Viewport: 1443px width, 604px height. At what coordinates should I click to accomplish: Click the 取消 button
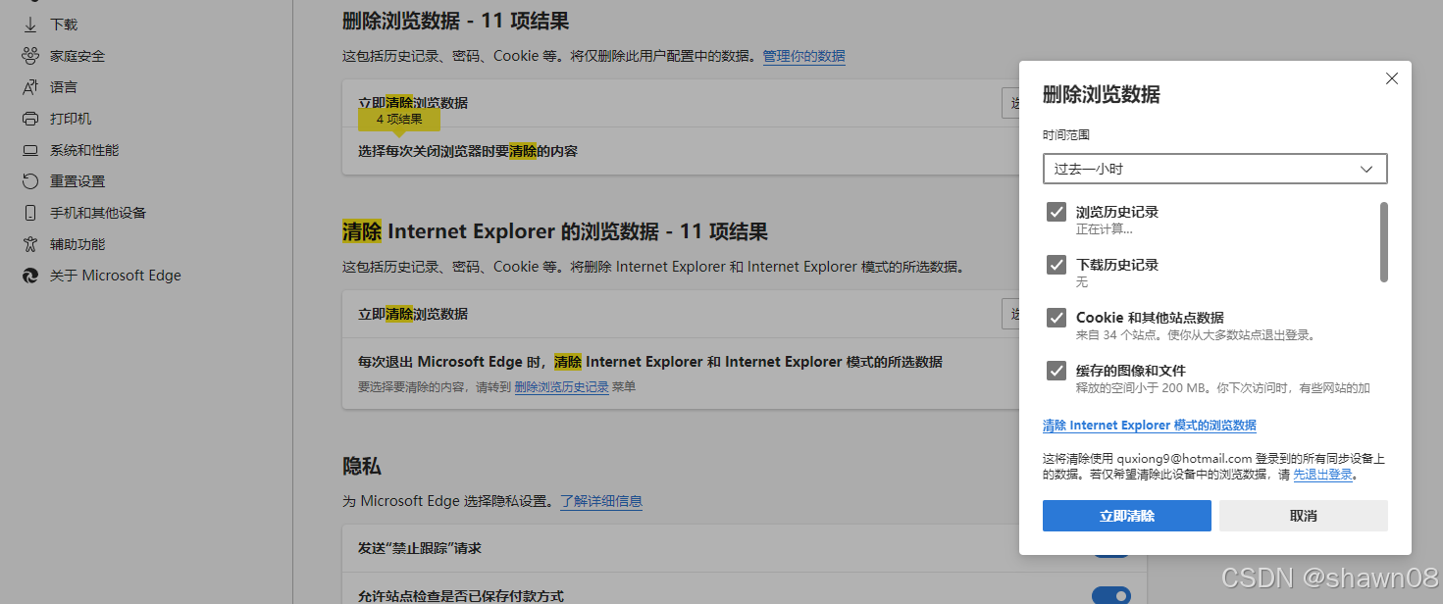point(1303,516)
